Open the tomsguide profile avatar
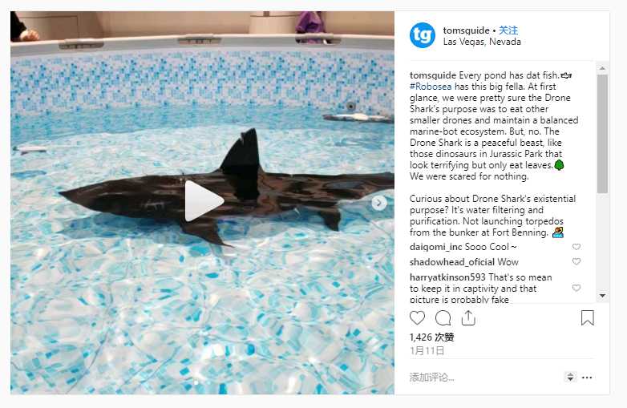The height and width of the screenshot is (408, 627). [x=423, y=35]
